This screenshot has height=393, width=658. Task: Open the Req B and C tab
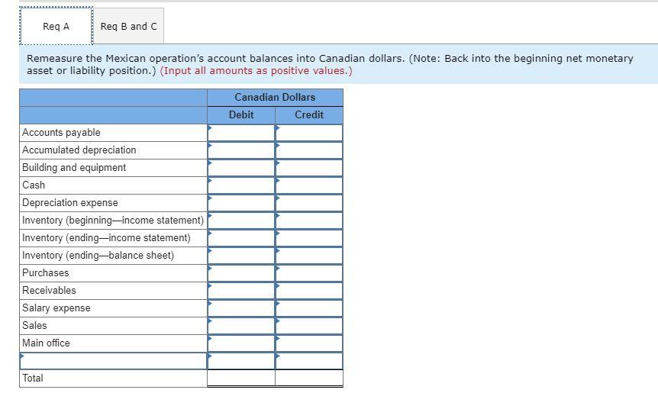click(128, 26)
